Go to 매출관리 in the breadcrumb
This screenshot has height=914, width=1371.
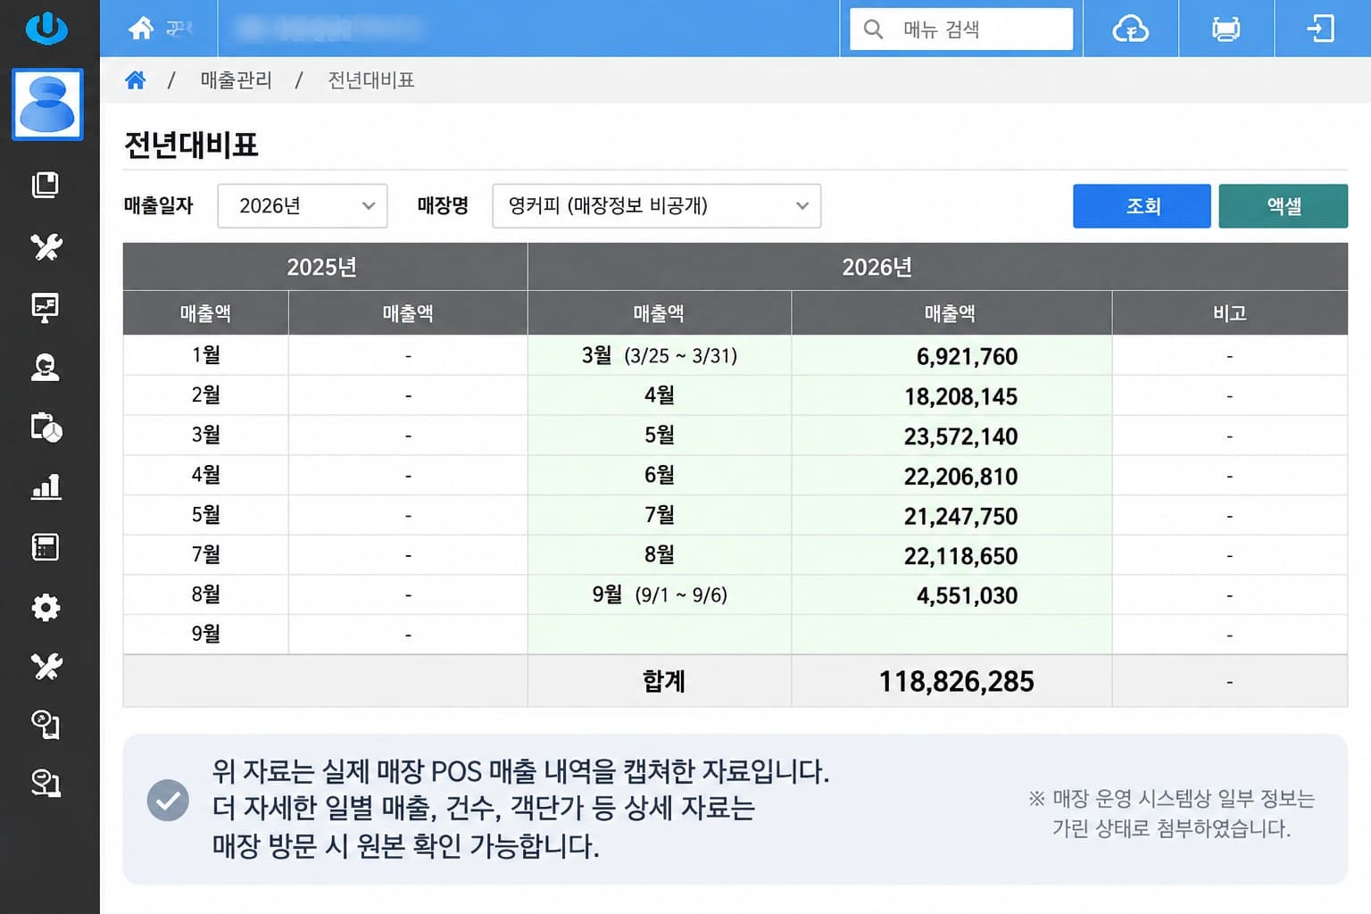[237, 80]
